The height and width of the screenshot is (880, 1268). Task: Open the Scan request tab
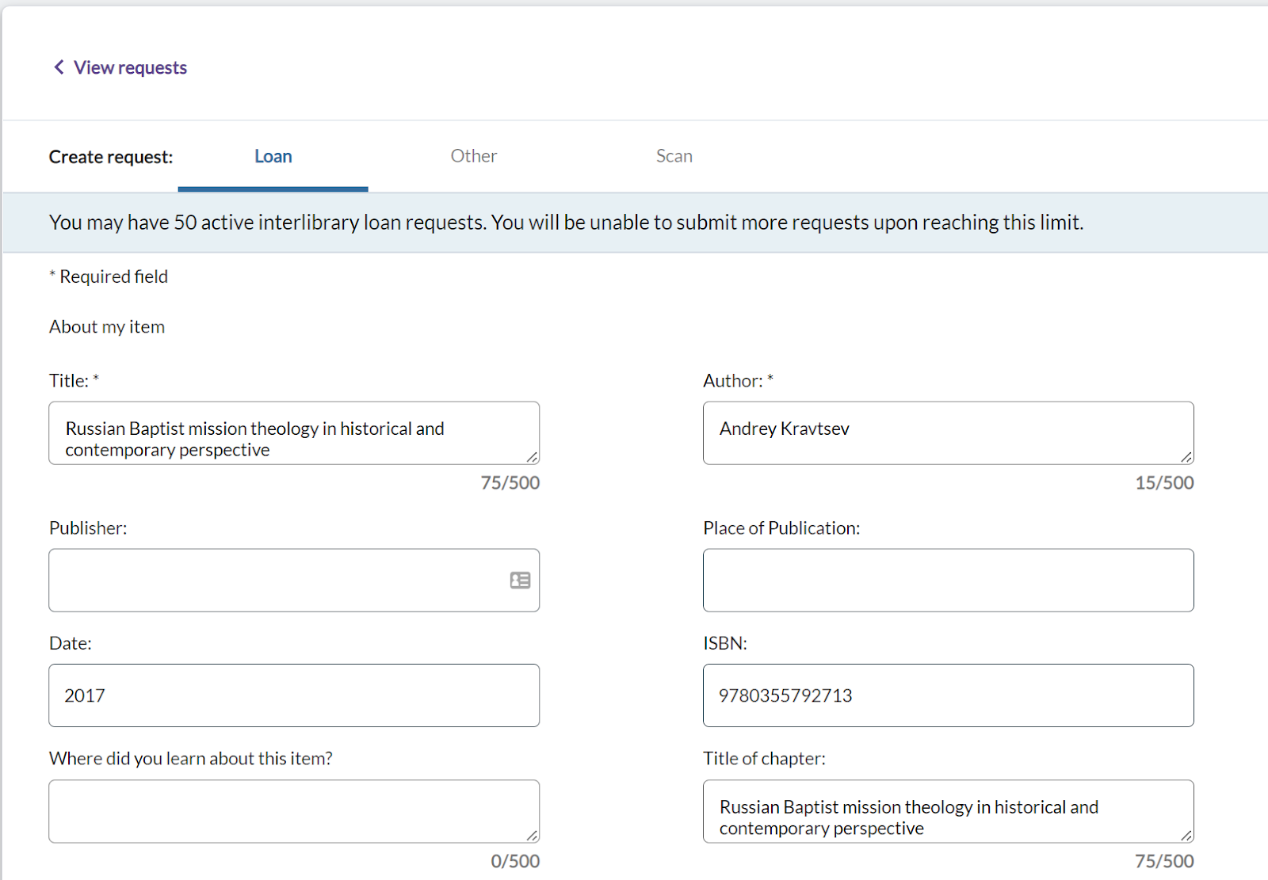(674, 157)
